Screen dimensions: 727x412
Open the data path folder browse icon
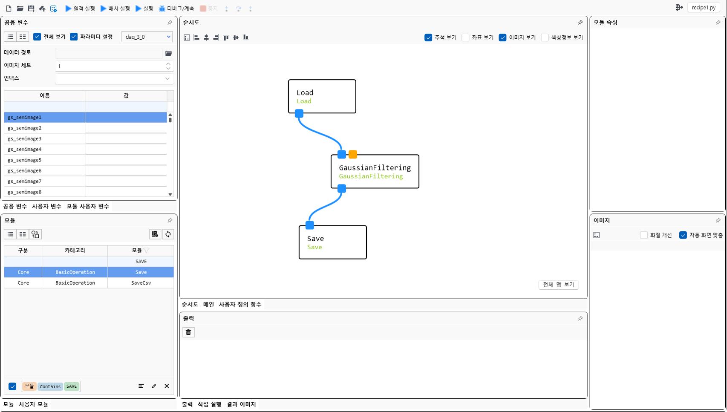169,53
